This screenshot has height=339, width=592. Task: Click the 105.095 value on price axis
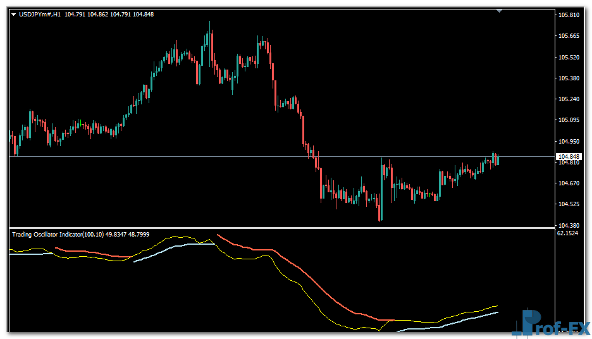[569, 120]
